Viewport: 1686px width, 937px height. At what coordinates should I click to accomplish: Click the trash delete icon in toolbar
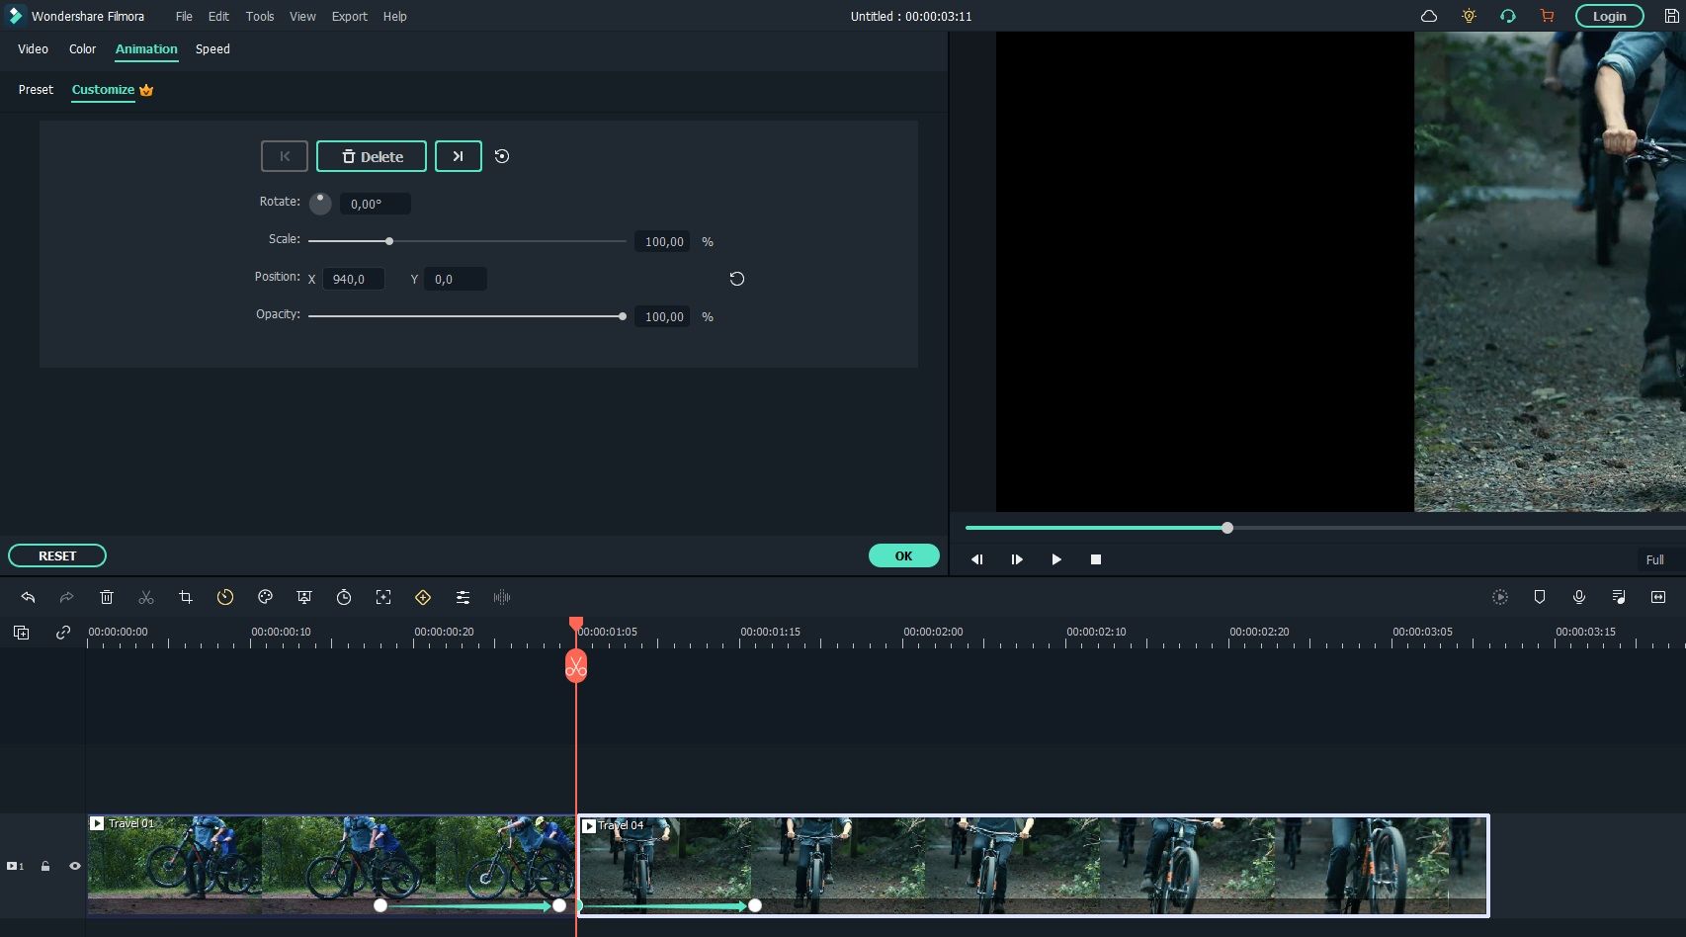pyautogui.click(x=107, y=597)
